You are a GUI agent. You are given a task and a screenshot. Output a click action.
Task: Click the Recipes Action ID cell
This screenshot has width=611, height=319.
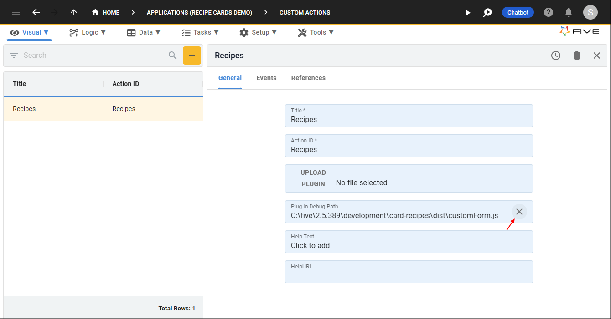(124, 109)
